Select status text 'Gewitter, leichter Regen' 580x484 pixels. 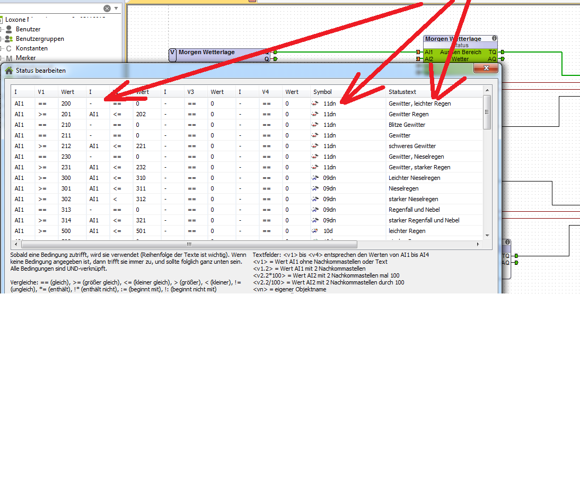tap(419, 103)
